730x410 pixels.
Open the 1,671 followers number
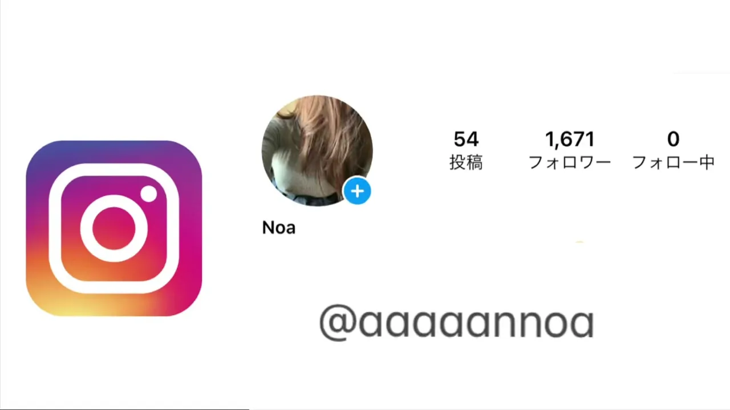tap(570, 139)
